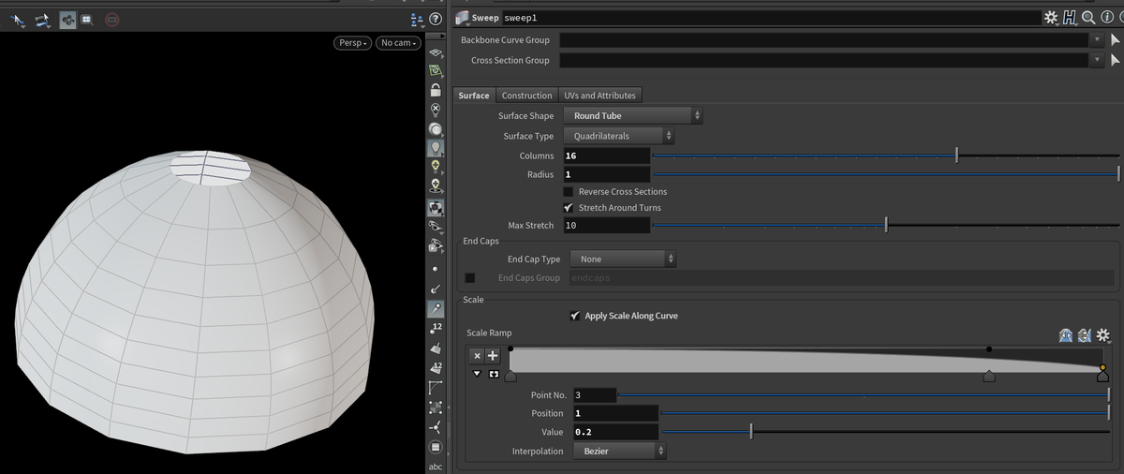Click the viewport help question mark icon
This screenshot has width=1124, height=474.
click(x=435, y=19)
